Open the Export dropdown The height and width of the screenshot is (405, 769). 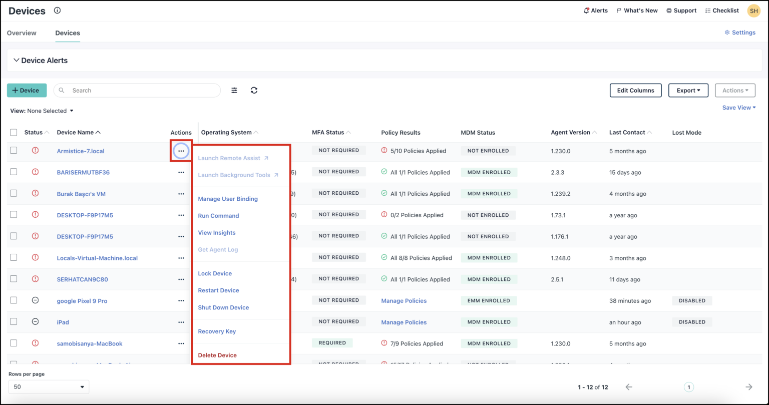[x=688, y=90]
